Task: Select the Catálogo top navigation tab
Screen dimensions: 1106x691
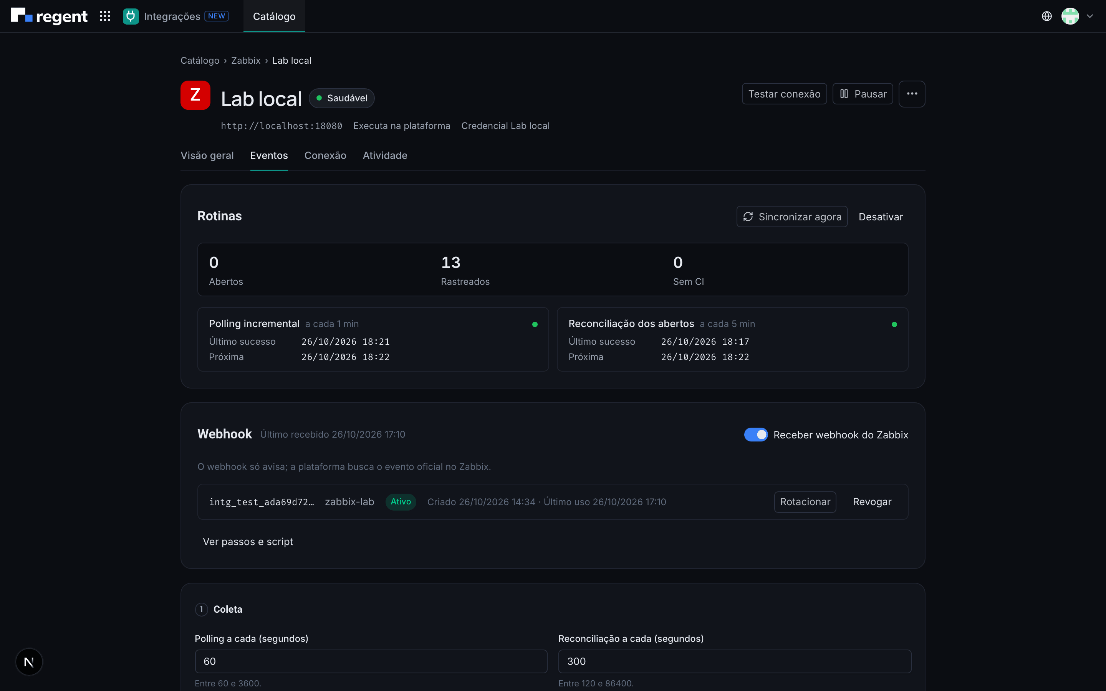Action: coord(274,16)
